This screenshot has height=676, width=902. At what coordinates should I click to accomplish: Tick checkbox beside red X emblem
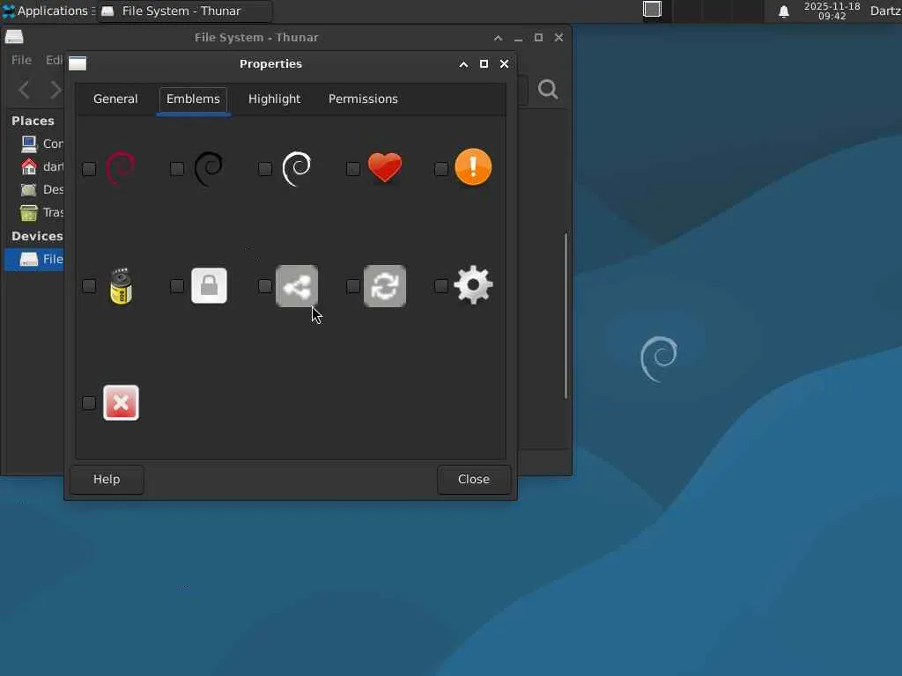tap(89, 403)
